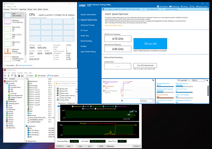212x149 pixels.
Task: Select Disk 0 (D:) in Task Manager
Action: (13, 29)
